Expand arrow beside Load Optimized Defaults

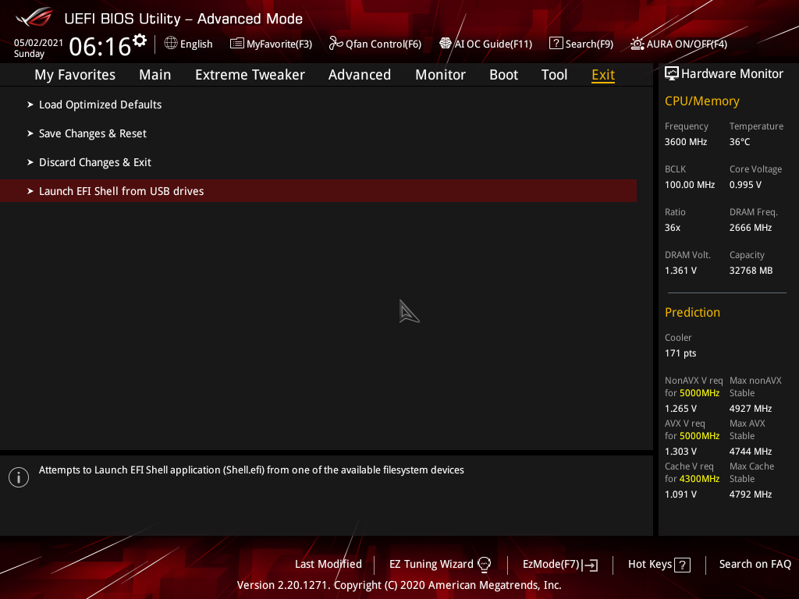[30, 105]
